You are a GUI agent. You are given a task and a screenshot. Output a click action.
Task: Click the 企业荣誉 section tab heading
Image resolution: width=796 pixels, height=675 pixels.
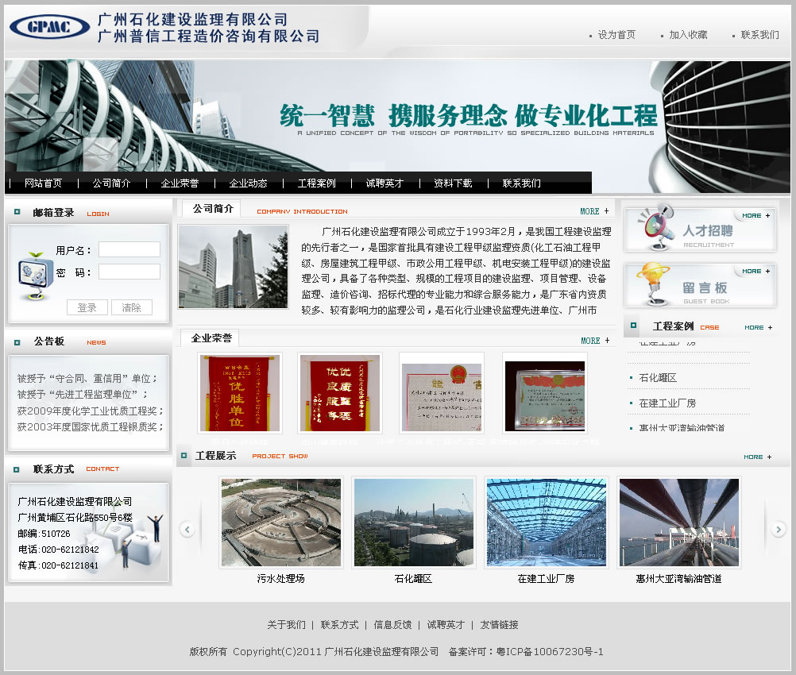tap(211, 338)
